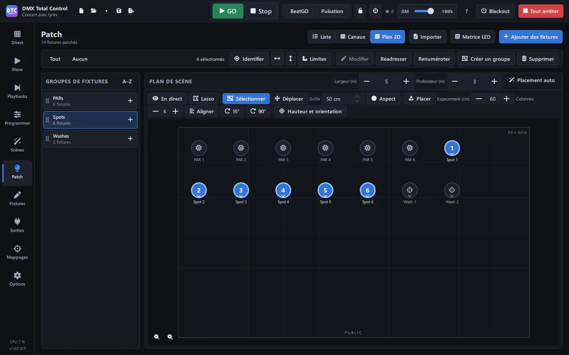Toggle the Pulsation button
Screen dimensions: 569x355
332,11
